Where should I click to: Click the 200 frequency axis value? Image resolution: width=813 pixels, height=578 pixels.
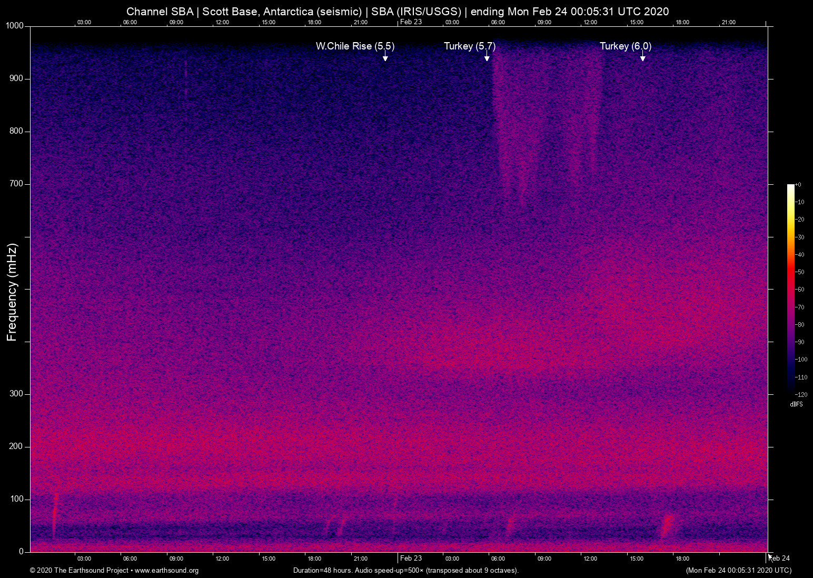pyautogui.click(x=16, y=446)
